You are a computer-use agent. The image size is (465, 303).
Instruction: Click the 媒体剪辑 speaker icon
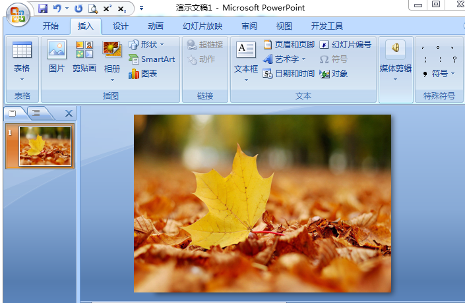[x=395, y=48]
